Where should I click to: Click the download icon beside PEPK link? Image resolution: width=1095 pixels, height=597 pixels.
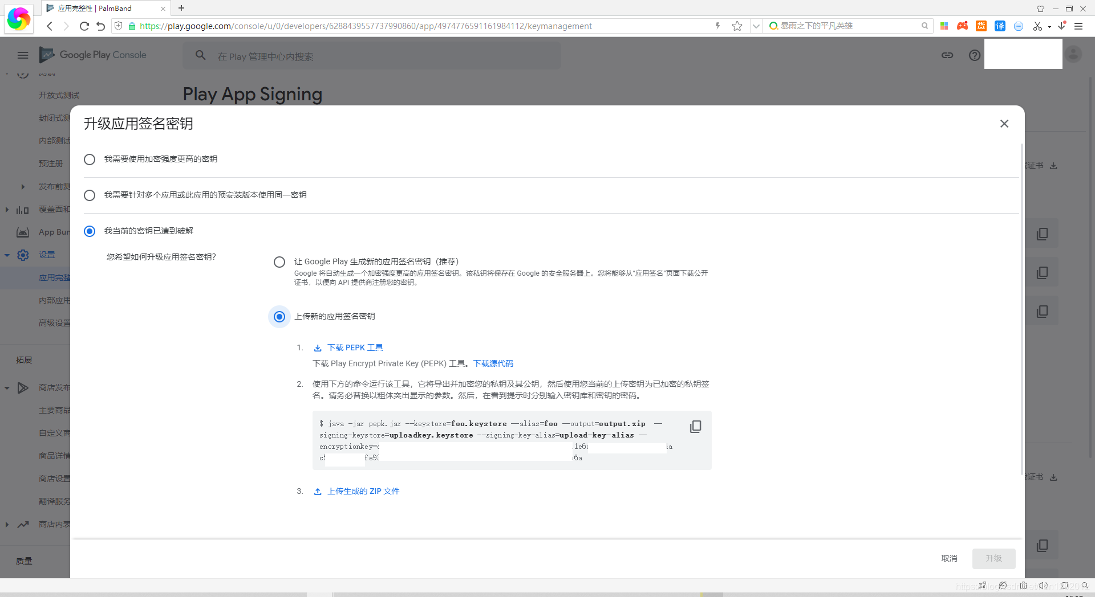point(318,348)
